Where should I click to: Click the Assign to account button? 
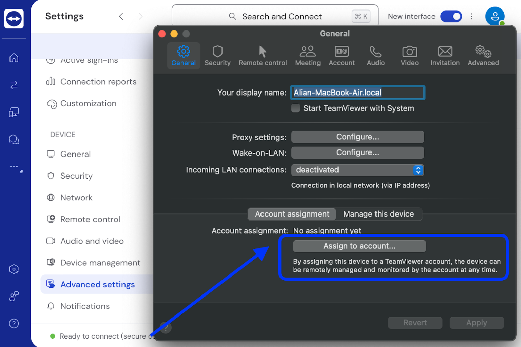(x=359, y=246)
